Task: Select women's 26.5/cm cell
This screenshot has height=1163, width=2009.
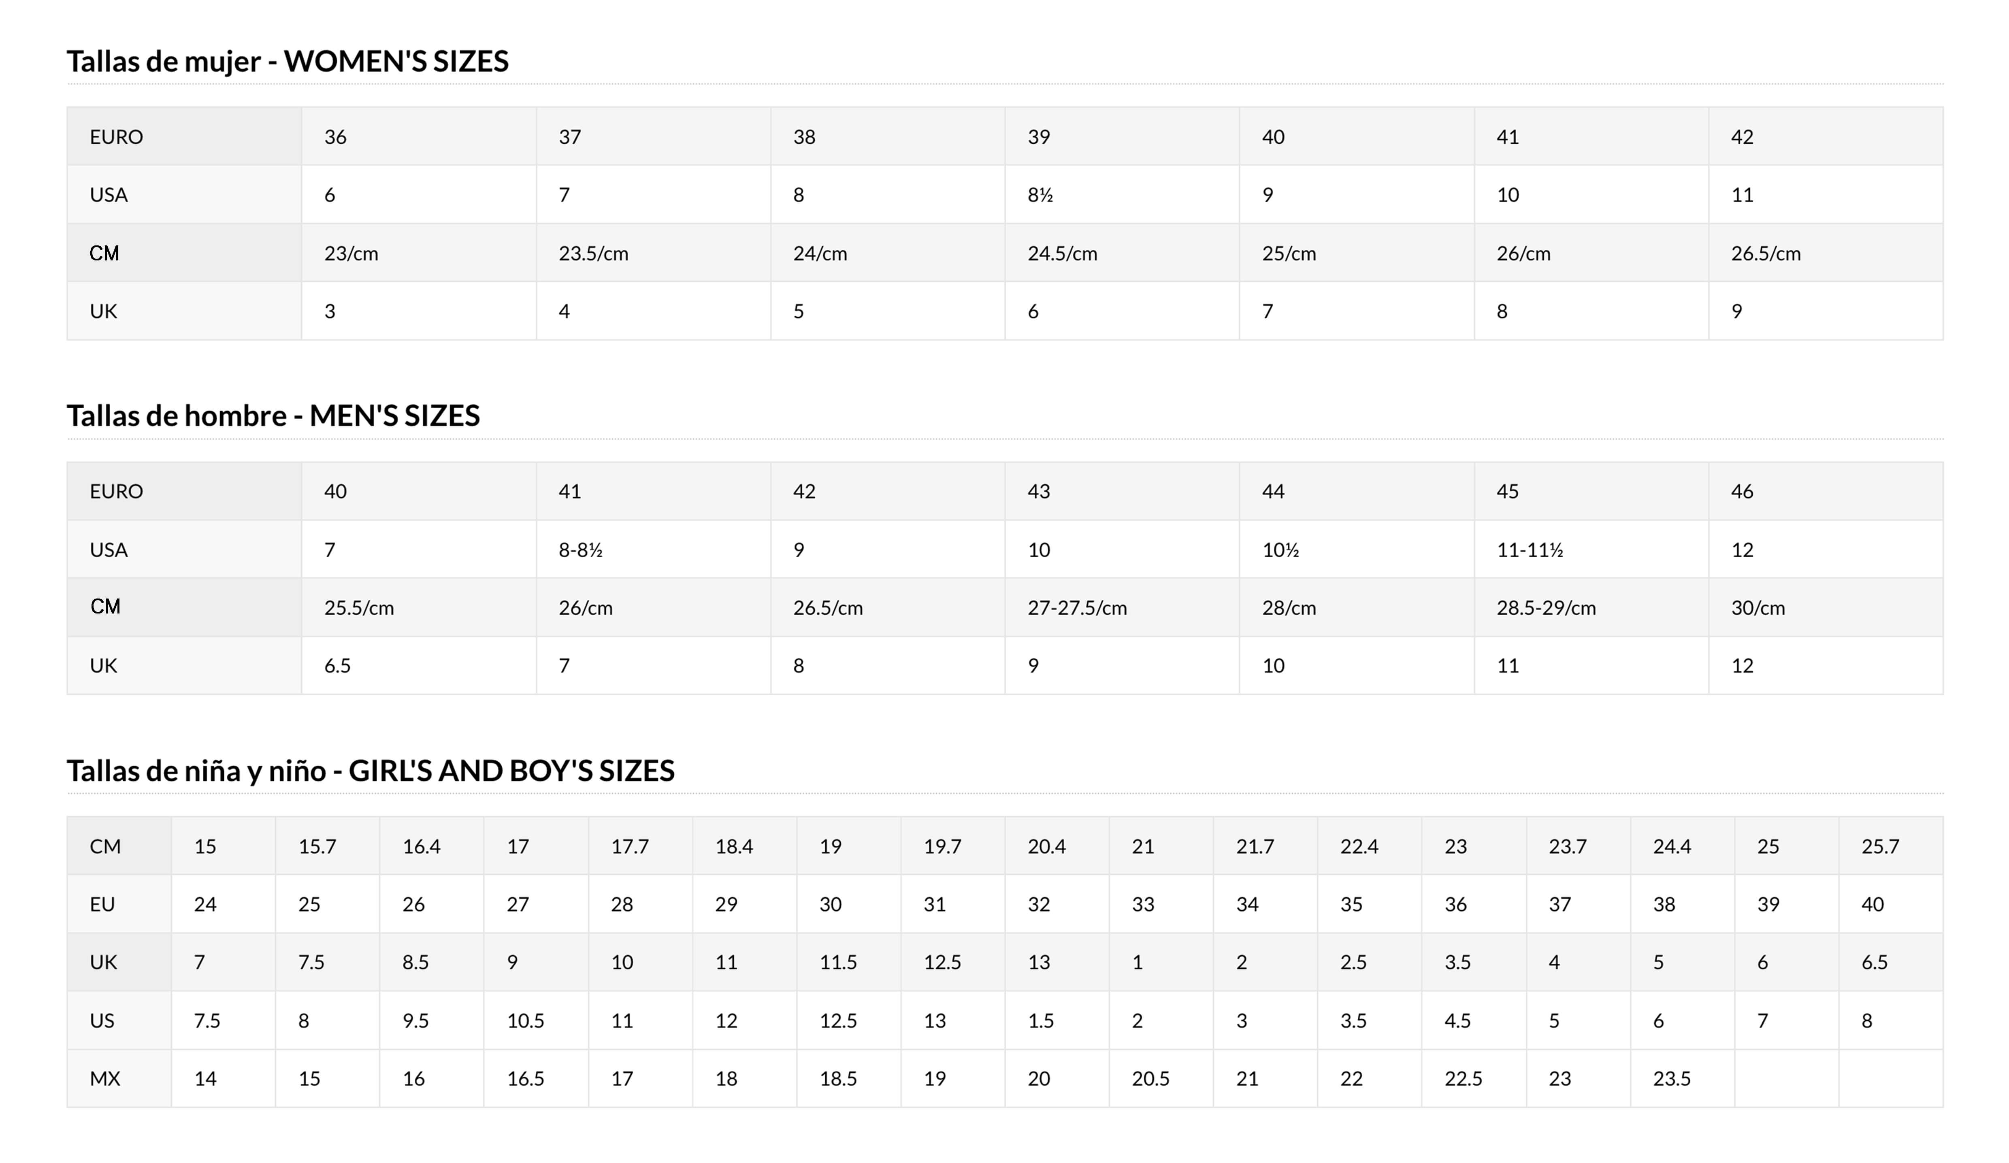Action: pos(1826,253)
